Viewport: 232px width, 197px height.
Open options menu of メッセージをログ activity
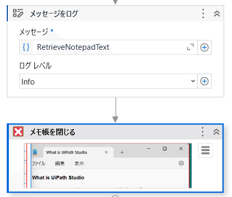203,13
